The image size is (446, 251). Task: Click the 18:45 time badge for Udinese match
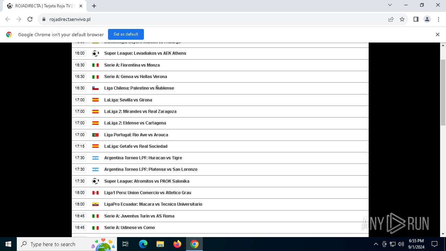click(80, 228)
